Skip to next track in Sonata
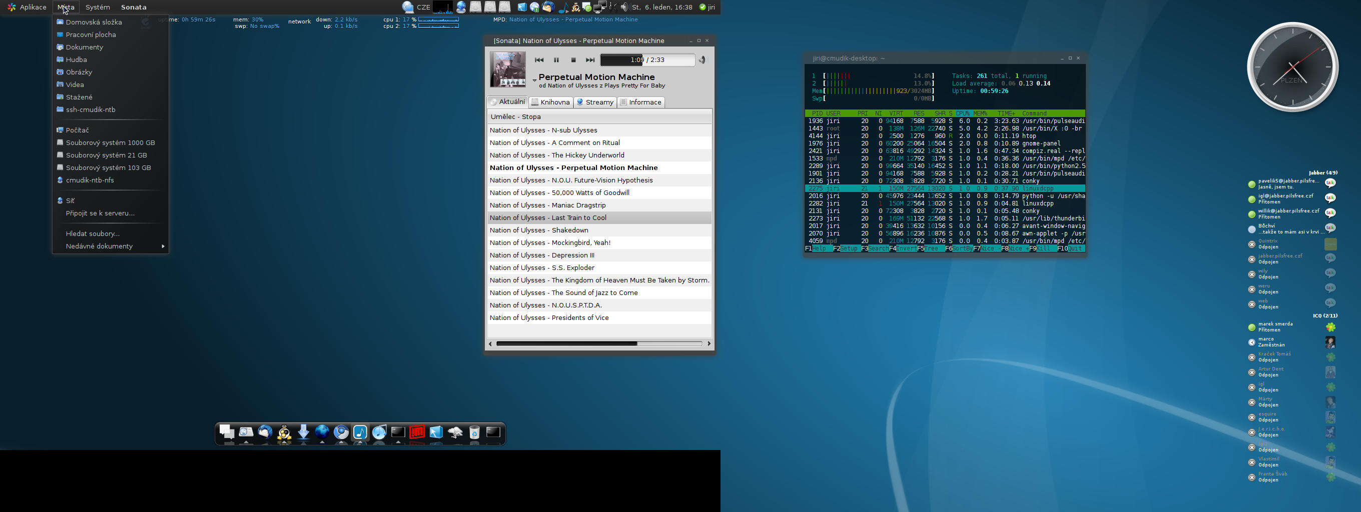Viewport: 1361px width, 512px height. click(x=590, y=60)
